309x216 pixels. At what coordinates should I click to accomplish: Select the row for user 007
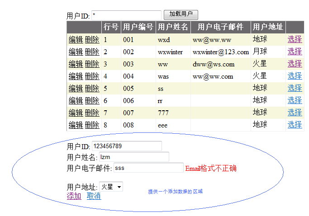coord(295,113)
